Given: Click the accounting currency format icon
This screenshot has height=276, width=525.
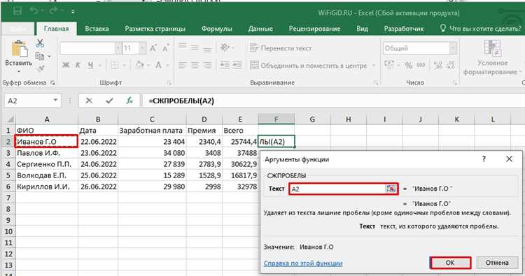Looking at the screenshot, I should pos(389,65).
